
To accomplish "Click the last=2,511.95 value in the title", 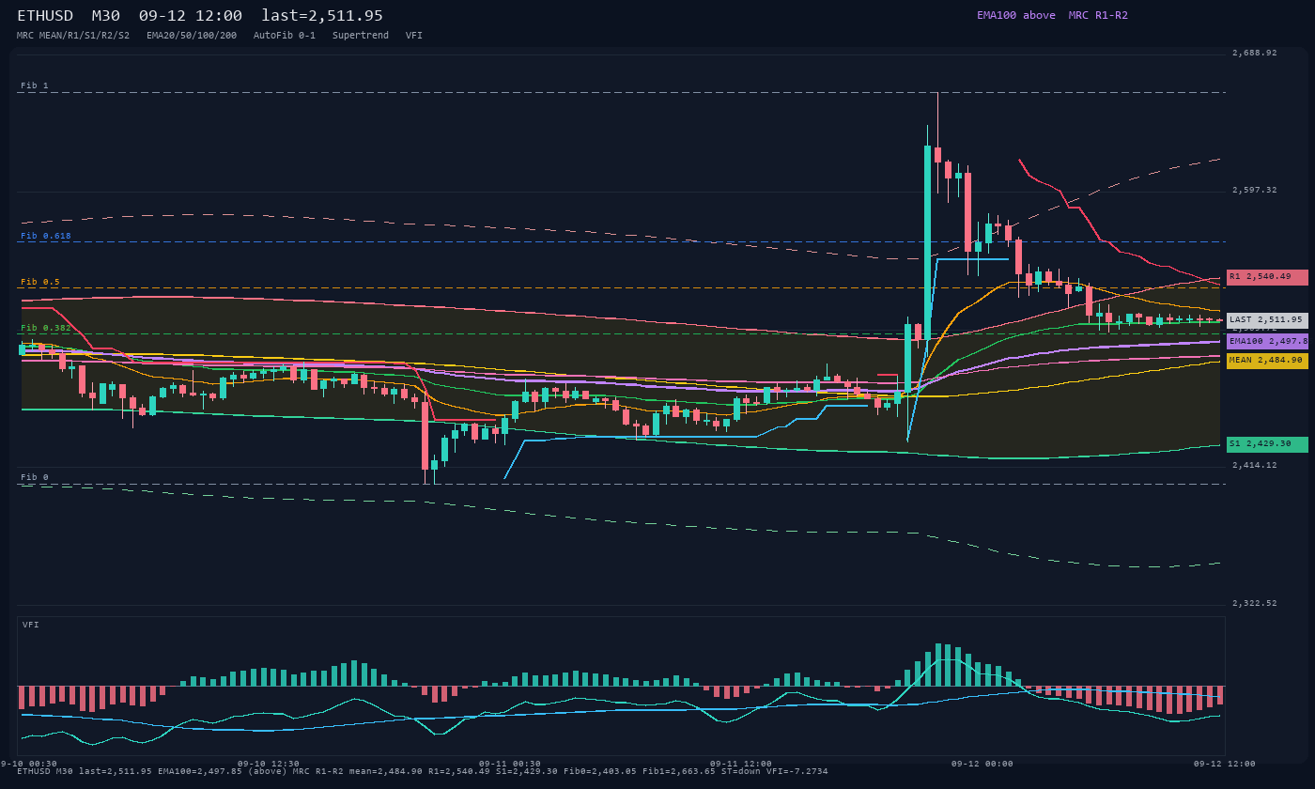I will 322,16.
